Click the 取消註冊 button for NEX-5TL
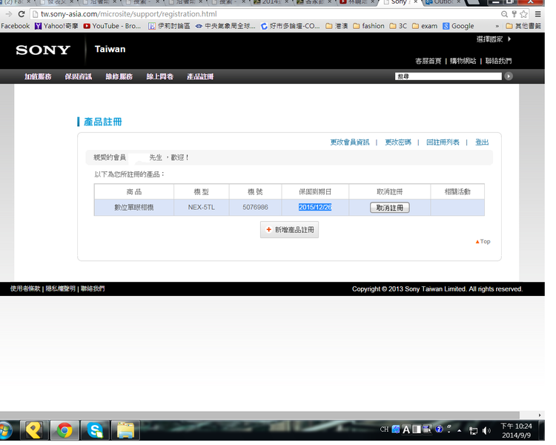The height and width of the screenshot is (445, 556). [390, 208]
